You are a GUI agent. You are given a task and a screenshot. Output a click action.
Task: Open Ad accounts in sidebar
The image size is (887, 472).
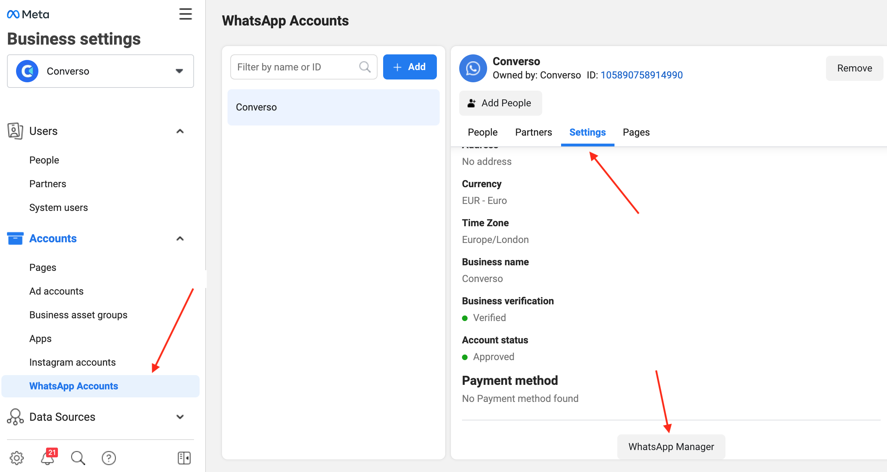tap(56, 291)
